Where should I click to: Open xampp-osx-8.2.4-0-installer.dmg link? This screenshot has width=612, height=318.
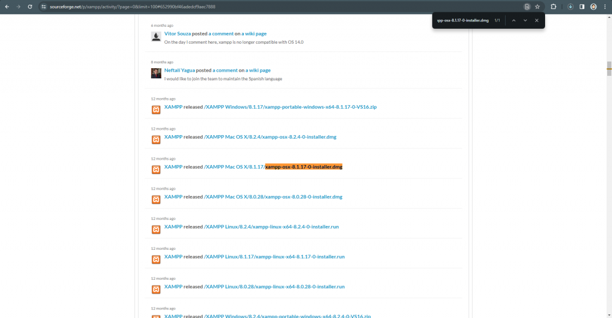pyautogui.click(x=270, y=137)
